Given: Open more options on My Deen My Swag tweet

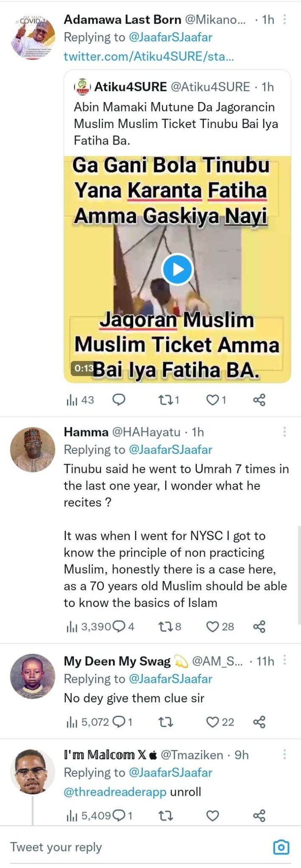Looking at the screenshot, I should pos(284,661).
